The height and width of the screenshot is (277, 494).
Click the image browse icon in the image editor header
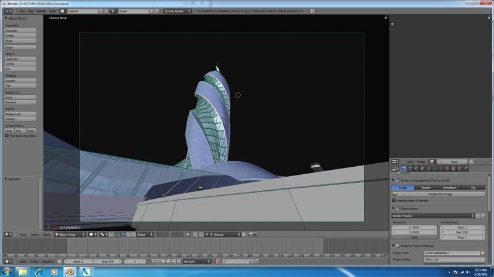click(x=432, y=161)
